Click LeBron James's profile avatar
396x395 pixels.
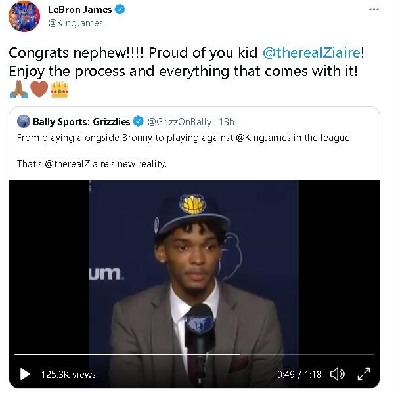24,16
